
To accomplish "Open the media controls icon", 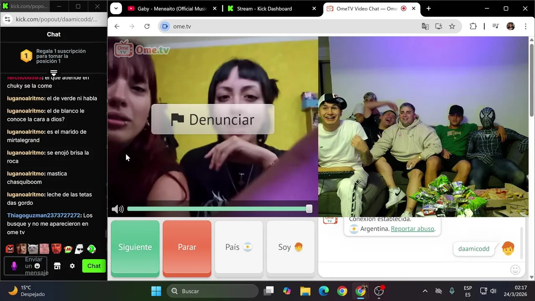I will tap(496, 26).
